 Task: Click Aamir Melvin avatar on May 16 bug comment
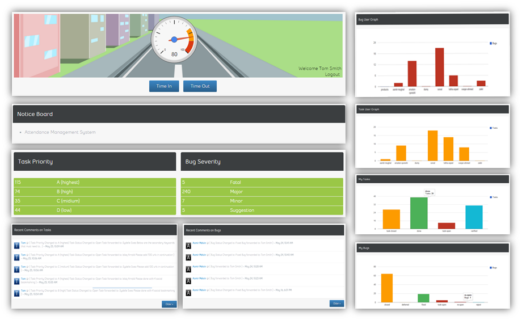click(x=188, y=293)
